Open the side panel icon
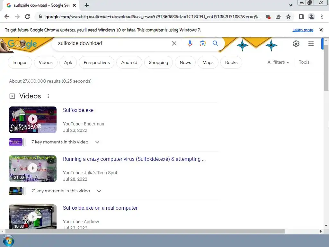The width and height of the screenshot is (329, 247). pos(301,17)
